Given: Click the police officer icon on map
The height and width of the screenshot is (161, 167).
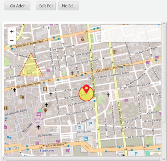Looking at the screenshot, I should [82, 39].
